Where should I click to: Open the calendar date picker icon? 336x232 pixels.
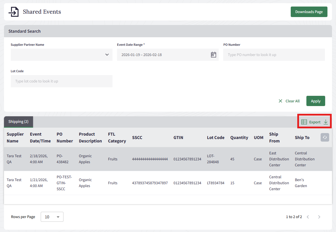click(213, 55)
